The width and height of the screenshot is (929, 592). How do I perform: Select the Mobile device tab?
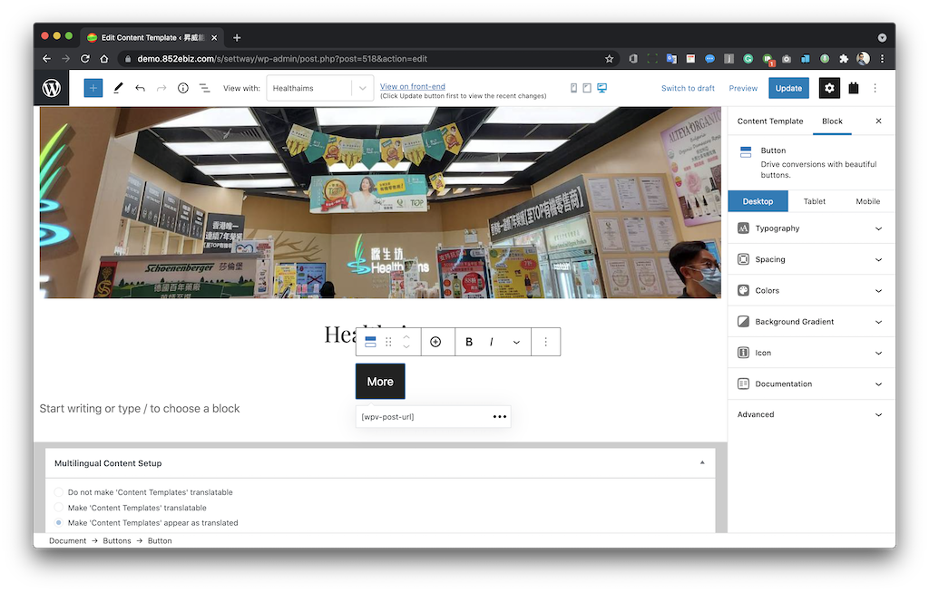(x=867, y=201)
